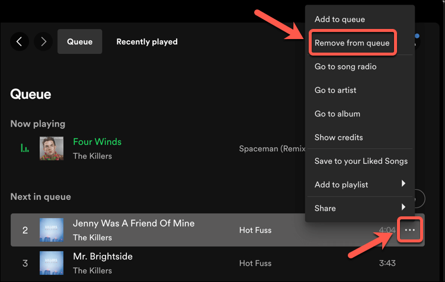Image resolution: width=445 pixels, height=282 pixels.
Task: Click Go to artist menu entry
Action: click(x=335, y=90)
